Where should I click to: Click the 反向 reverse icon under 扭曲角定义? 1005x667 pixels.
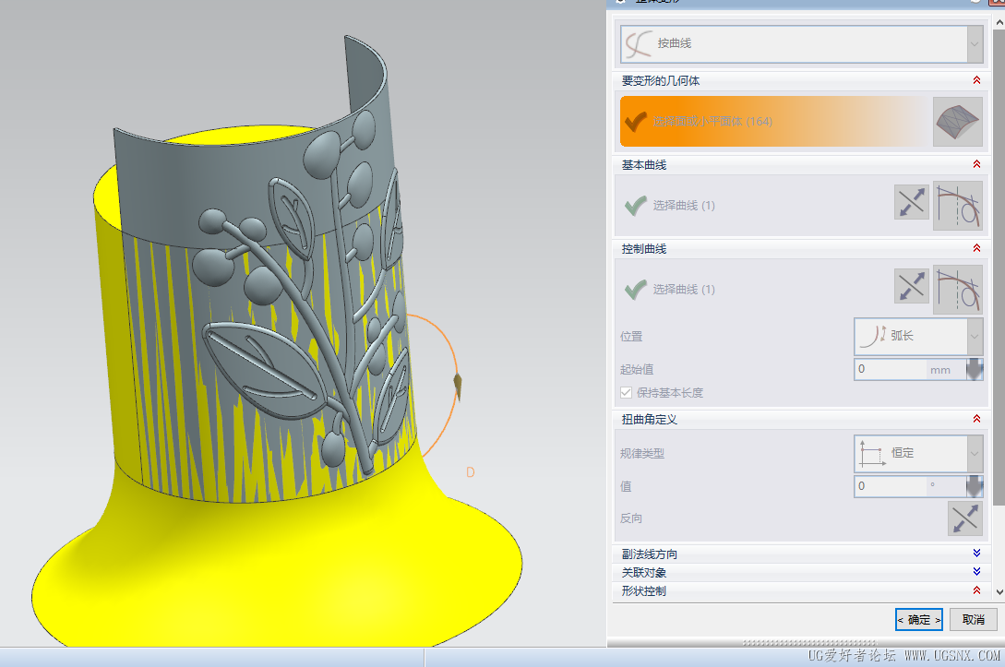pos(964,518)
